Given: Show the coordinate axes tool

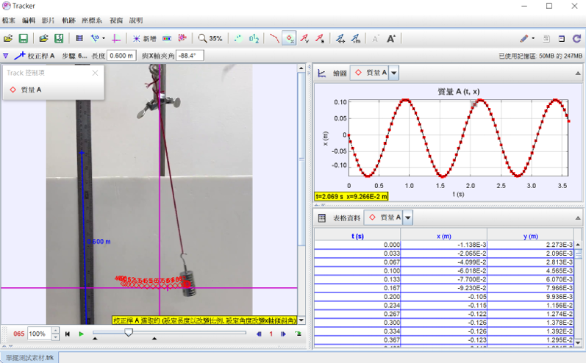Looking at the screenshot, I should point(116,38).
